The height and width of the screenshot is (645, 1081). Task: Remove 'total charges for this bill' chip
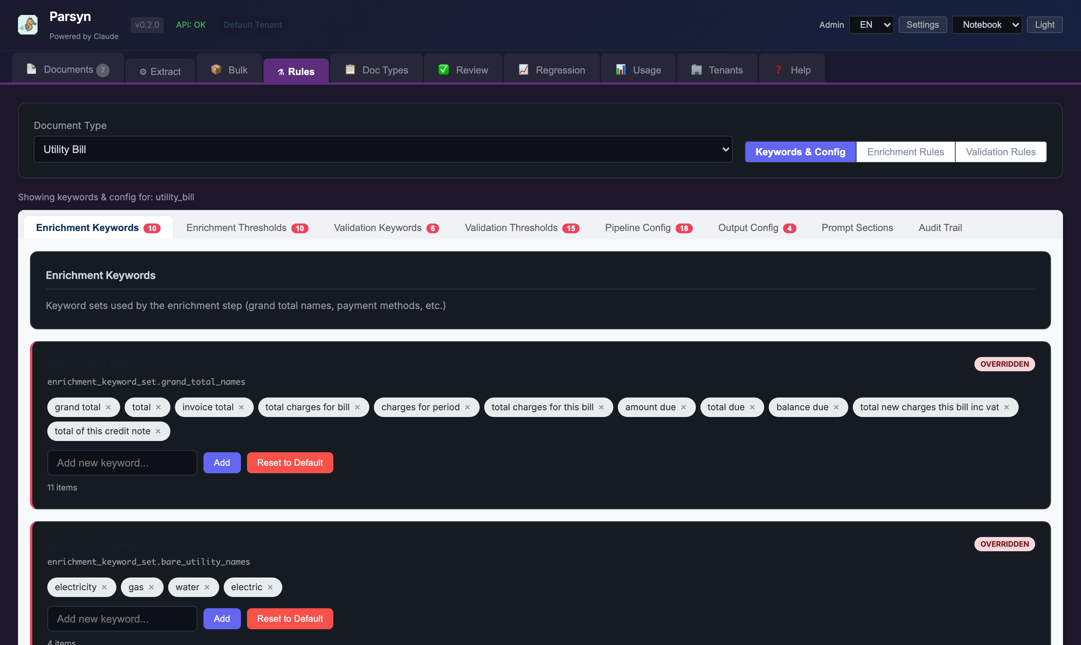point(601,407)
